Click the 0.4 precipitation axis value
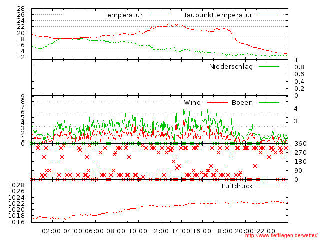The image size is (320, 240). 299,82
